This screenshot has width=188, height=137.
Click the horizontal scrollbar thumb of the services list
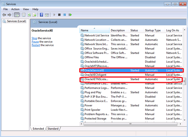click(130, 124)
